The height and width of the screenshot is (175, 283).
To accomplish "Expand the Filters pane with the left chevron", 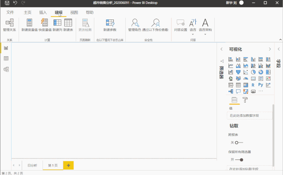I will click(x=221, y=49).
